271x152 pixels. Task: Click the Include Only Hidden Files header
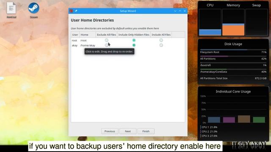(x=134, y=35)
